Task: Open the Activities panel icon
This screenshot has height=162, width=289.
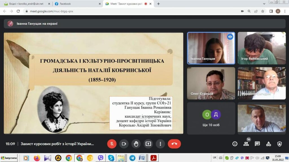Action: 268,144
